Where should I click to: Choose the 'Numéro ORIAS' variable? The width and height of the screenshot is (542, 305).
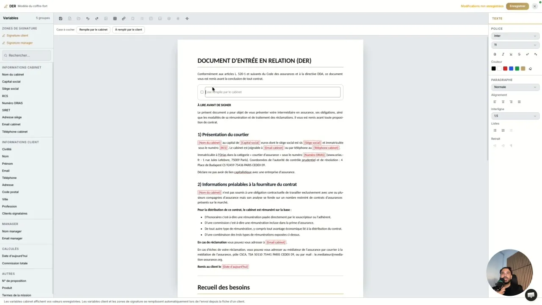coord(12,103)
